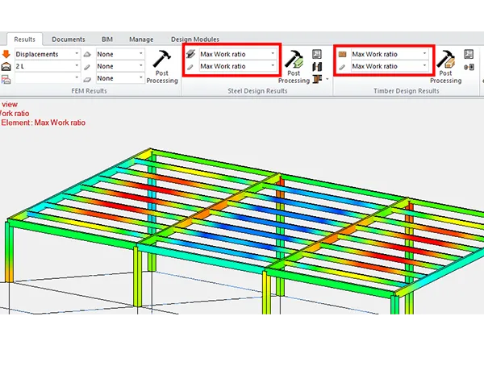Click the timber panel icon
This screenshot has width=484, height=387.
[x=342, y=54]
